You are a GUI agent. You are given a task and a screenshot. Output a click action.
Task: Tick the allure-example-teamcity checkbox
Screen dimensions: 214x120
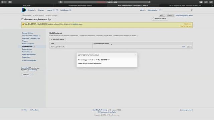[22, 19]
